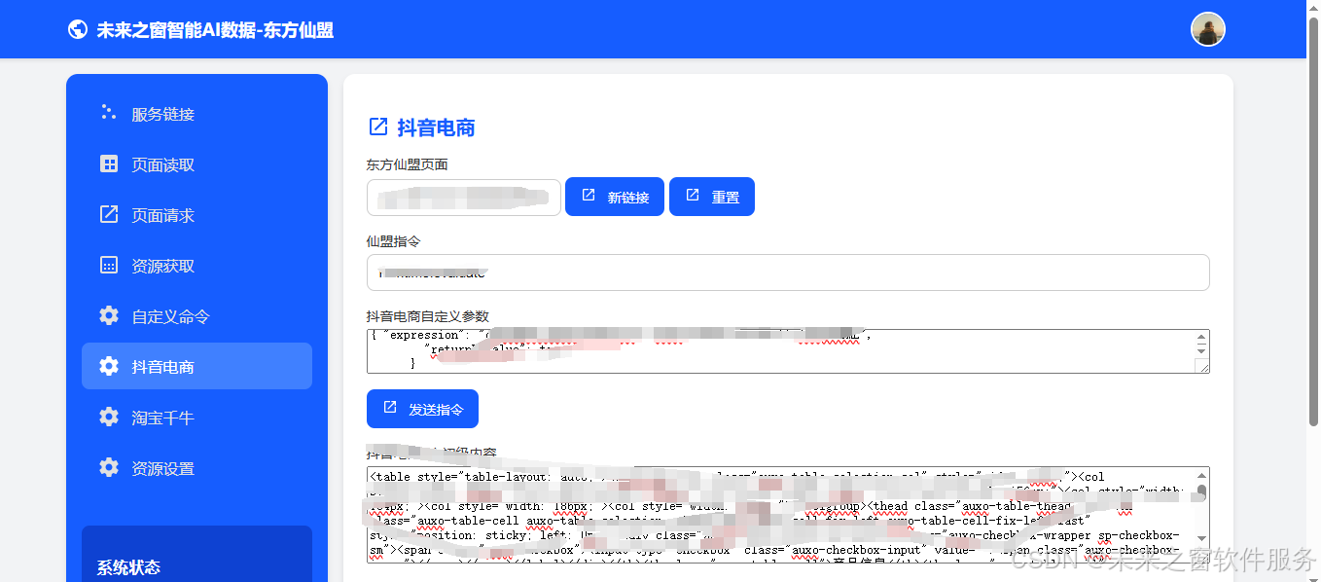Open the user avatar in top-right corner
Viewport: 1321px width, 582px height.
click(1208, 29)
